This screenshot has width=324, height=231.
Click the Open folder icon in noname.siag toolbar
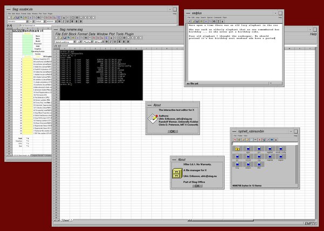[x=61, y=38]
